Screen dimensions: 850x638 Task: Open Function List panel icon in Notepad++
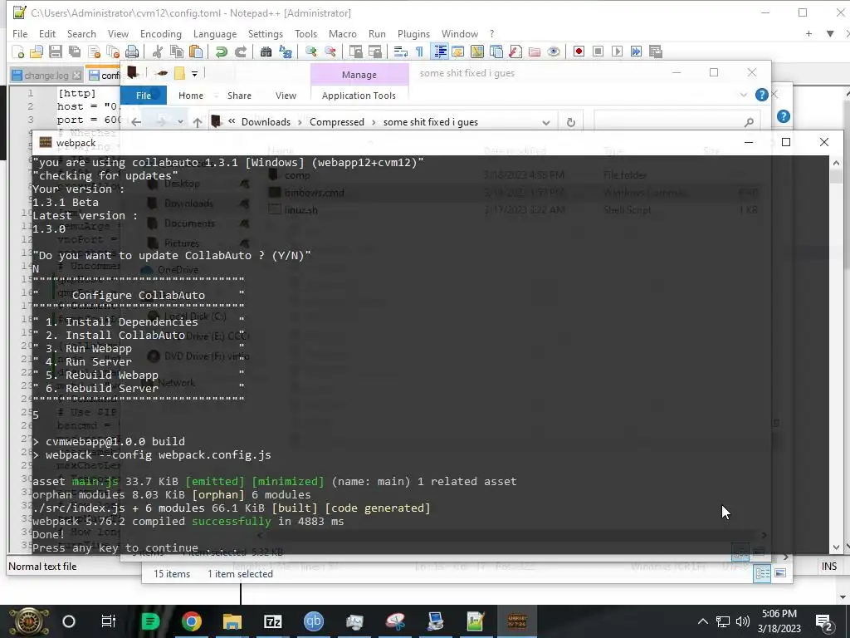click(515, 52)
